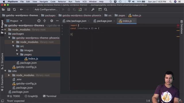Collapse the site folder
This screenshot has width=184, height=103.
click(x=5, y=71)
